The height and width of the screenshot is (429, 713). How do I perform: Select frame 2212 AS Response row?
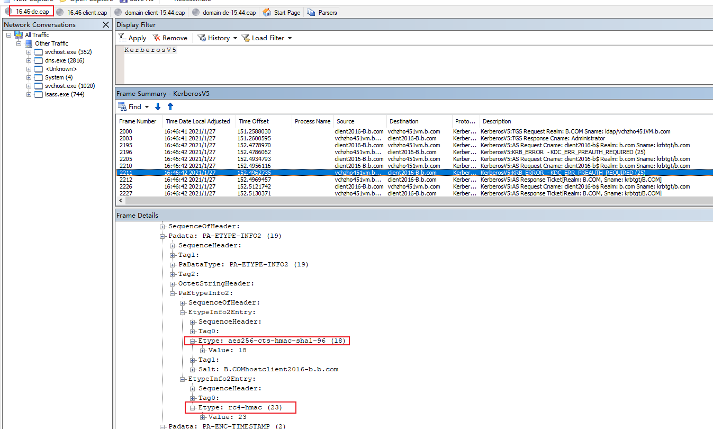click(x=414, y=180)
